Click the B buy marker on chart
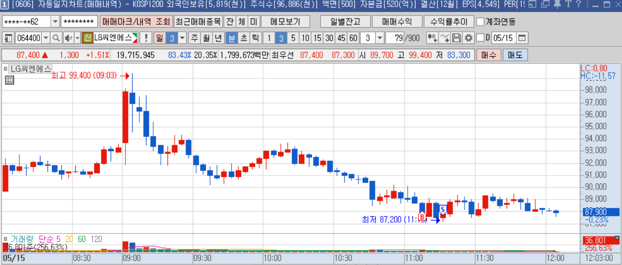Image resolution: width=622 pixels, height=265 pixels. tap(422, 215)
